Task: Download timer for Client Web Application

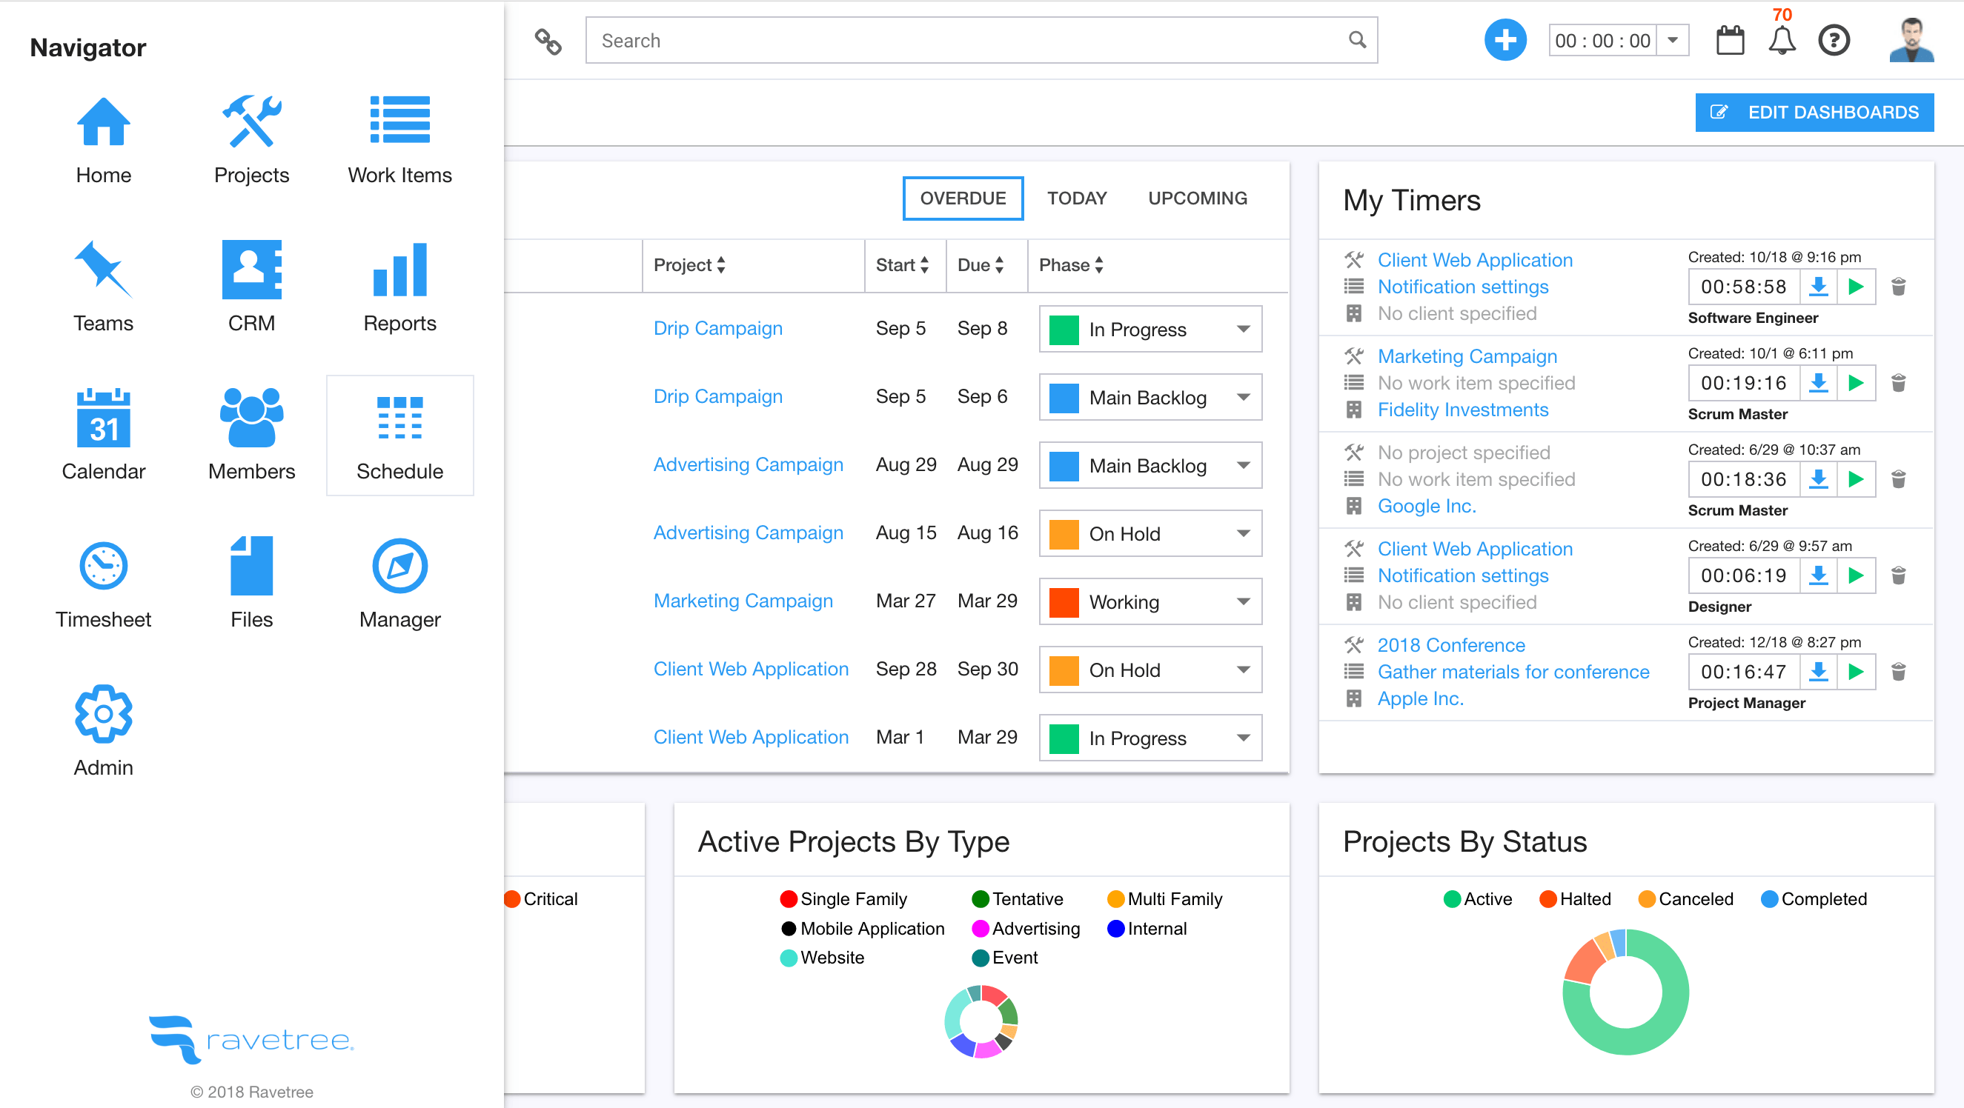Action: point(1821,287)
